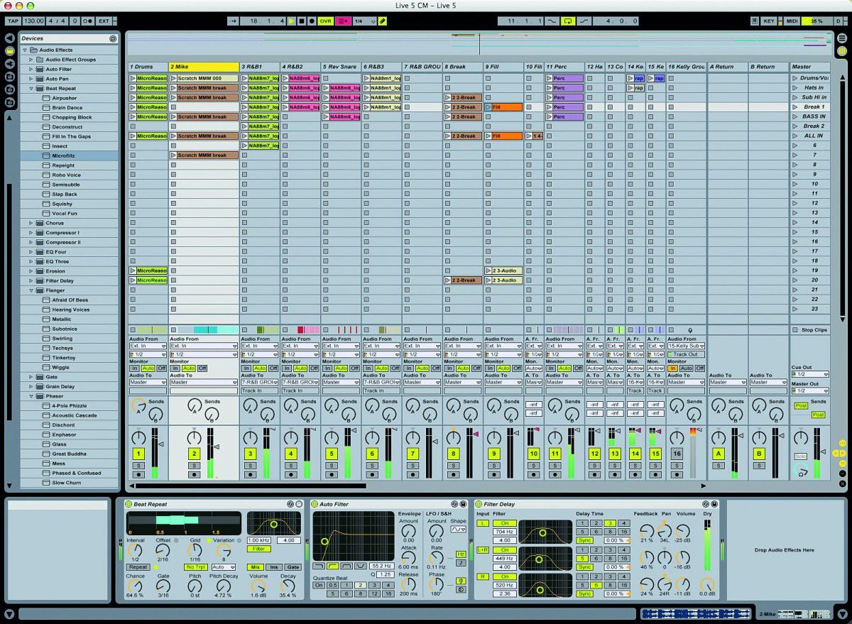The height and width of the screenshot is (624, 852).
Task: Select the notch filter shape in Auto Filter
Action: pyautogui.click(x=360, y=566)
